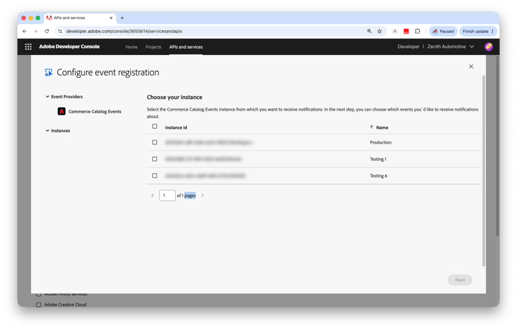
Task: Open the browser extensions puzzle icon
Action: point(418,31)
